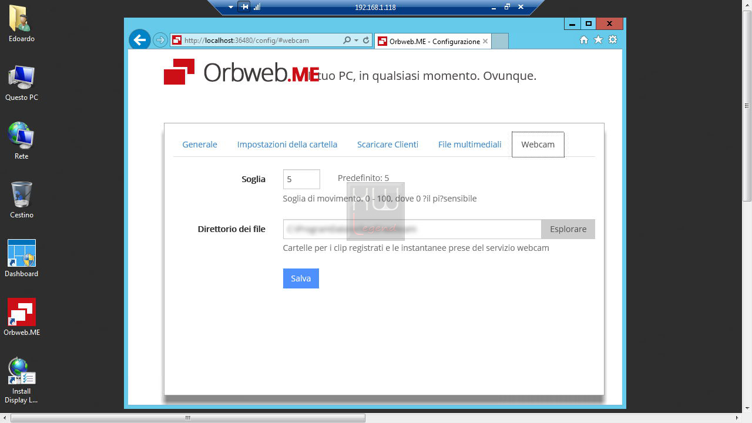Click the Direttorio dei file path field

coord(412,229)
